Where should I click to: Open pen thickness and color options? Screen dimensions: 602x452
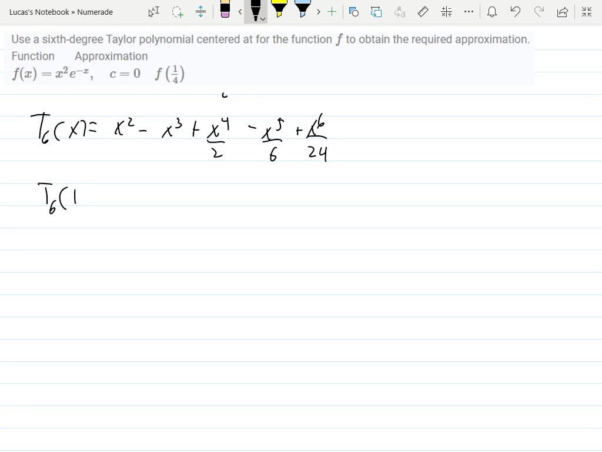click(262, 19)
